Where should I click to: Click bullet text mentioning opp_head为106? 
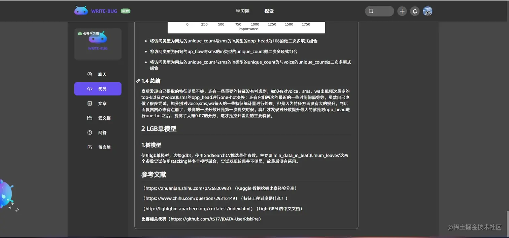click(x=234, y=41)
